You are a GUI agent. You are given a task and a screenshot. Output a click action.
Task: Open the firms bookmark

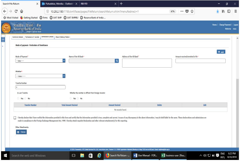click(x=44, y=18)
